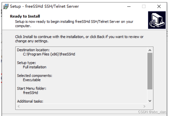
Task: Click the disabled maximize button
Action: (x=144, y=6)
